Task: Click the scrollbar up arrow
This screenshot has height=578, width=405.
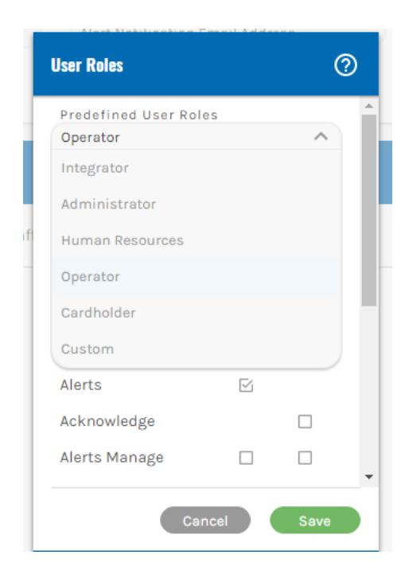Action: (x=369, y=106)
